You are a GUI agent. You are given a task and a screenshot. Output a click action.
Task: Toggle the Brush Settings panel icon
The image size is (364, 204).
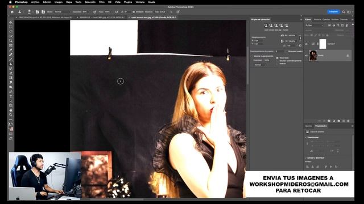pos(38,12)
